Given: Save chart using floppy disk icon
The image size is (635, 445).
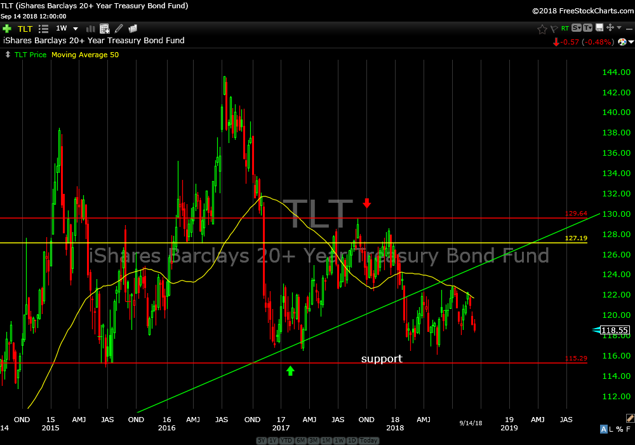Looking at the screenshot, I should coord(599,28).
